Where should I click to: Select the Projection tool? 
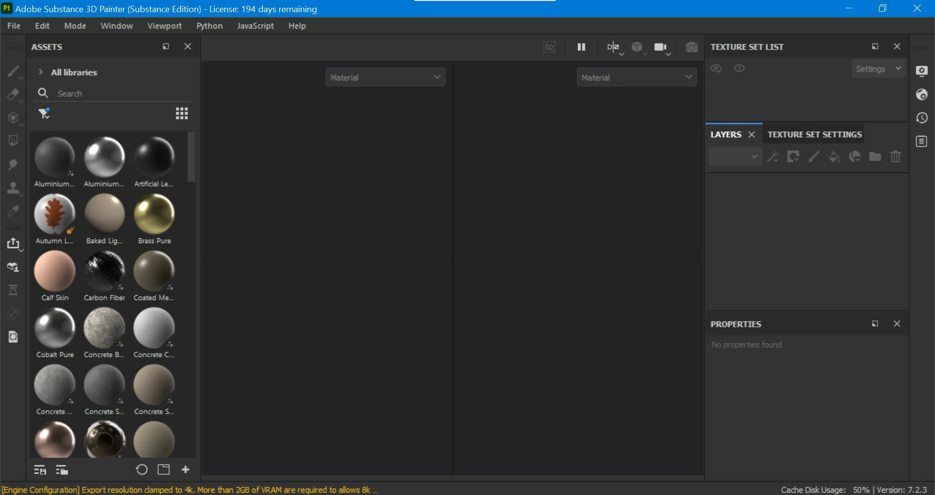click(x=13, y=118)
